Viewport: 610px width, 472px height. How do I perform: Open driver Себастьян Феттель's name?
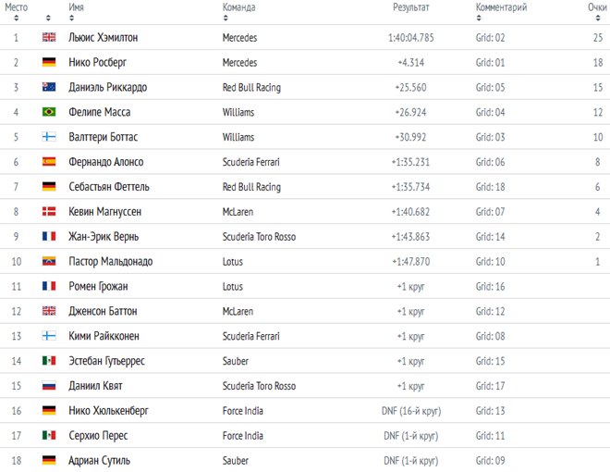tap(109, 187)
